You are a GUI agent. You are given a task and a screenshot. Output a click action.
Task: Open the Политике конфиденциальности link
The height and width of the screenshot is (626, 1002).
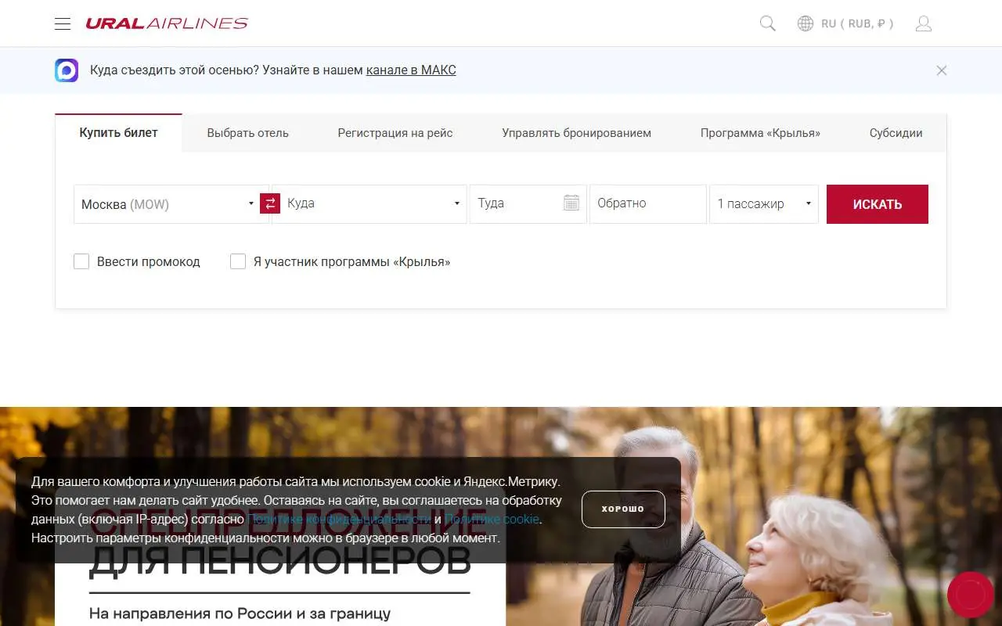click(x=340, y=519)
